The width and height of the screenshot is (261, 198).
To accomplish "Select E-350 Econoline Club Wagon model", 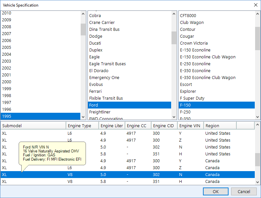I will (217, 78).
